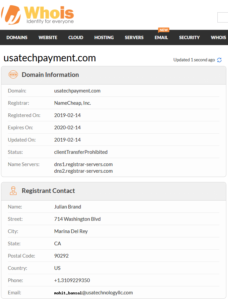Viewport: 228px width, 301px height.
Task: Select the Registered On date 2019-02-14
Action: pos(67,115)
